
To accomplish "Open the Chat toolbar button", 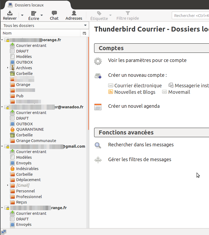I will point(54,15).
